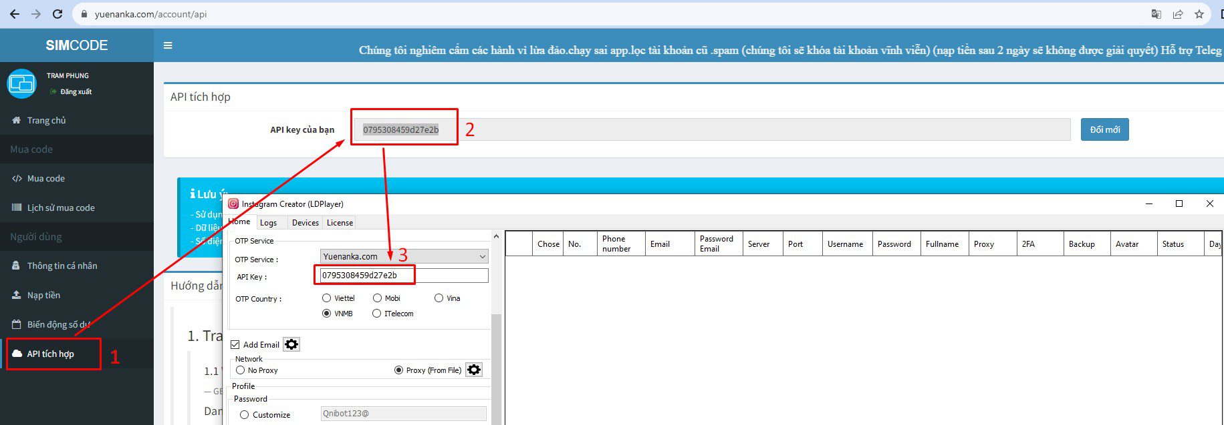The width and height of the screenshot is (1224, 425).
Task: Click the Backup column header
Action: coord(1087,244)
